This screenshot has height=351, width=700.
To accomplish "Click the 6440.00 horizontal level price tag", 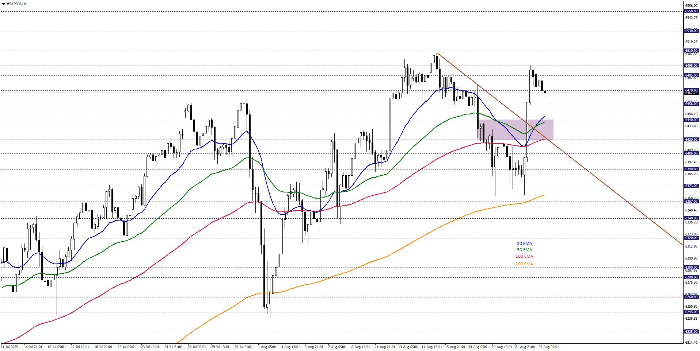I will point(691,120).
